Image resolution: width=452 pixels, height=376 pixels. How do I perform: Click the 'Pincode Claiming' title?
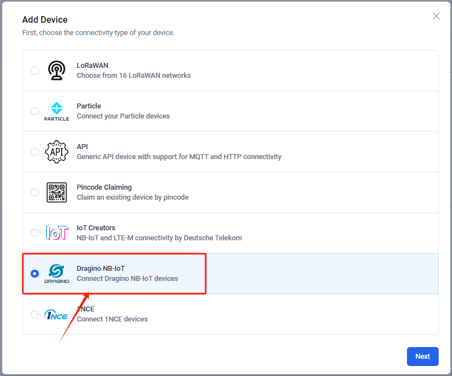coord(104,187)
